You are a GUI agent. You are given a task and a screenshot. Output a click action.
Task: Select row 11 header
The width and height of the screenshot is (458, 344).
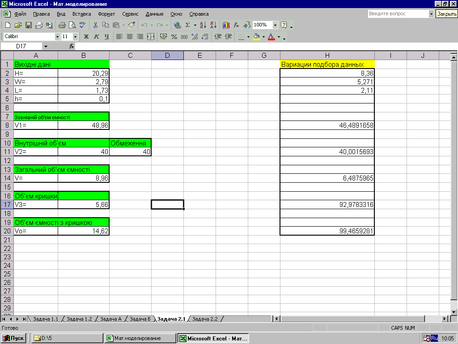pos(7,151)
